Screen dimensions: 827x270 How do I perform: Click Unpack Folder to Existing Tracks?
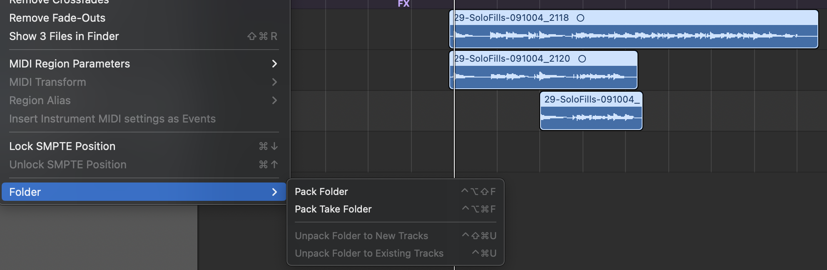[369, 253]
